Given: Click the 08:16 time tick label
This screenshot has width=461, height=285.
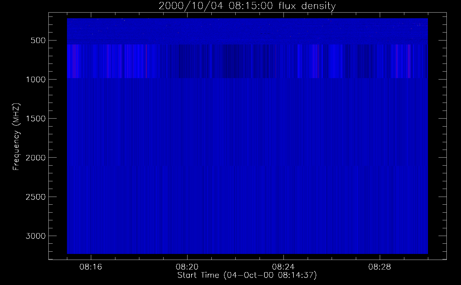Looking at the screenshot, I should (x=91, y=267).
